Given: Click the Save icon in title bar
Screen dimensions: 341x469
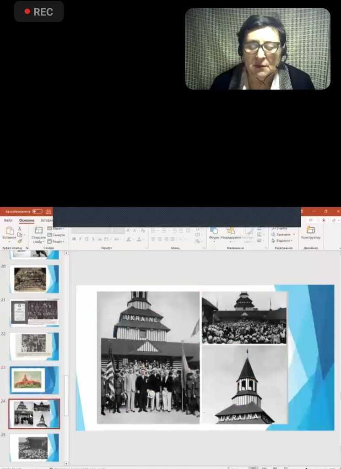Looking at the screenshot, I should [48, 212].
